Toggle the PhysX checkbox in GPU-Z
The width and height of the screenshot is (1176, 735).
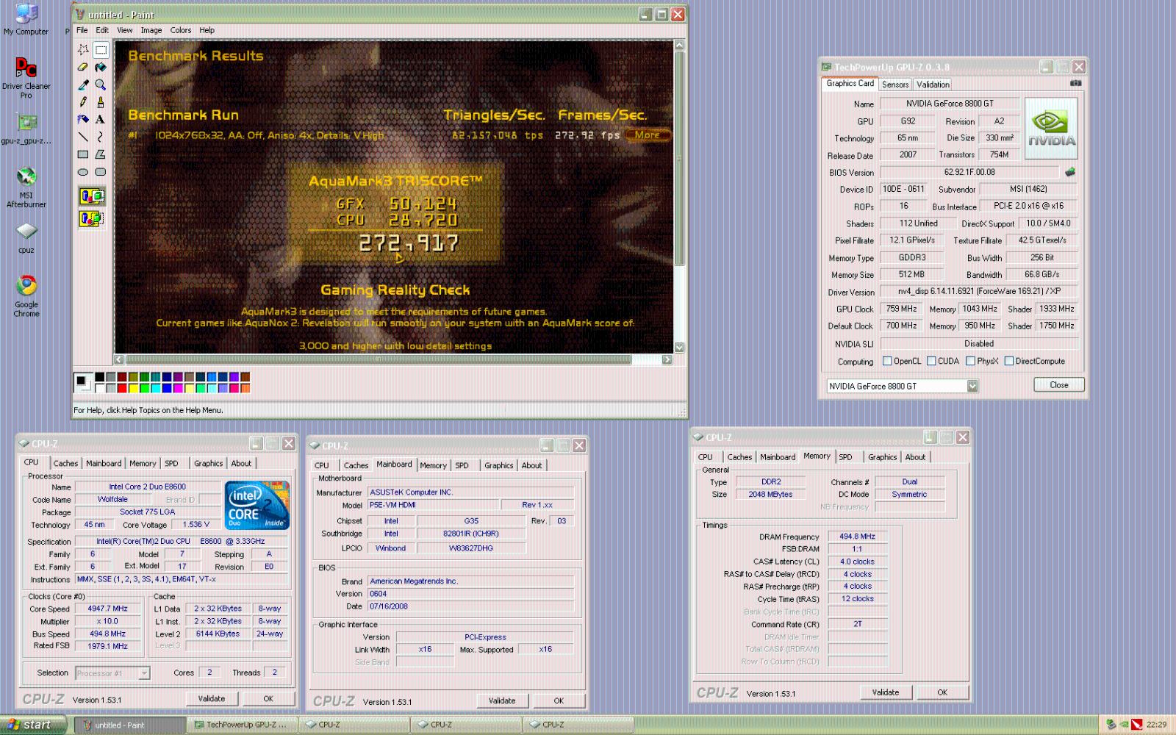pyautogui.click(x=970, y=361)
